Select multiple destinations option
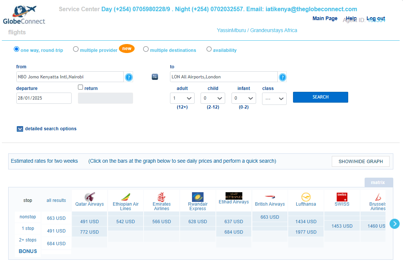 pyautogui.click(x=146, y=49)
